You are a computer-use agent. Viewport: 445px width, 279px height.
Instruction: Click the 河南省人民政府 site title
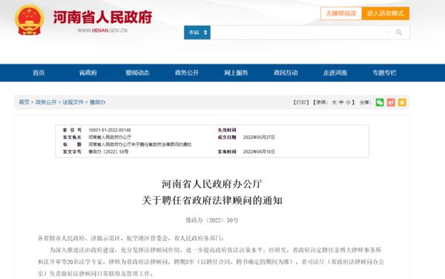[x=103, y=17]
